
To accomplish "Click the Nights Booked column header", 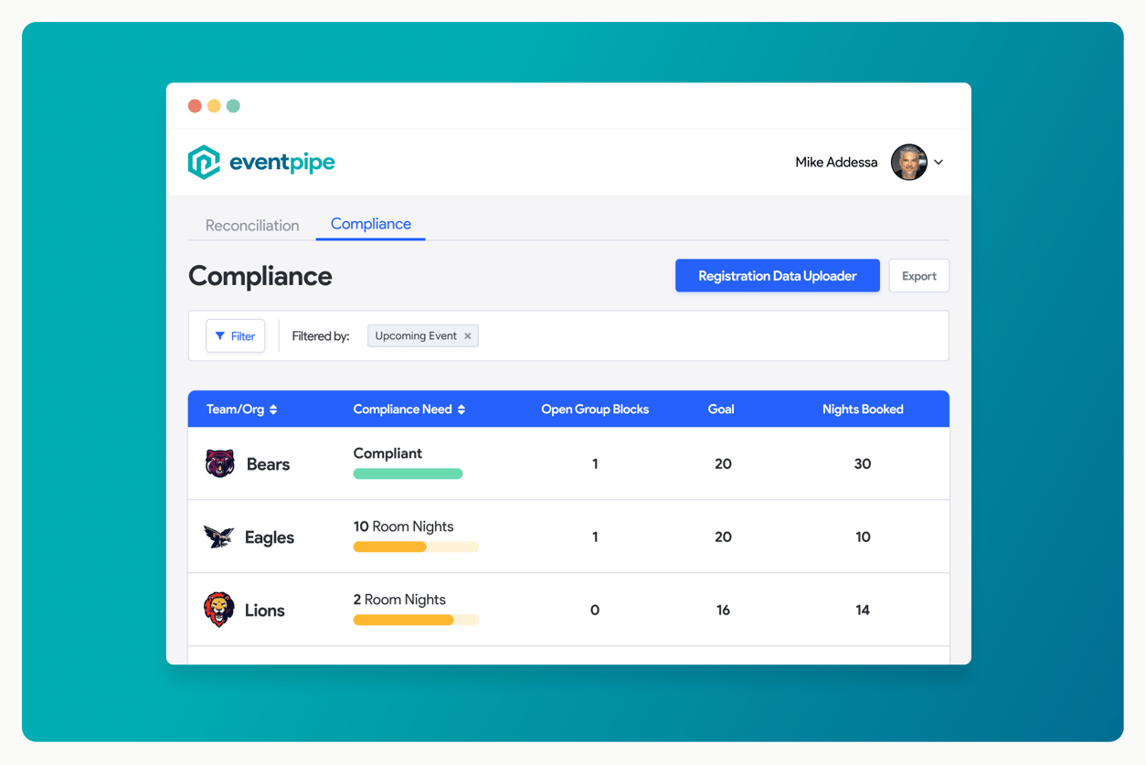I will click(862, 409).
